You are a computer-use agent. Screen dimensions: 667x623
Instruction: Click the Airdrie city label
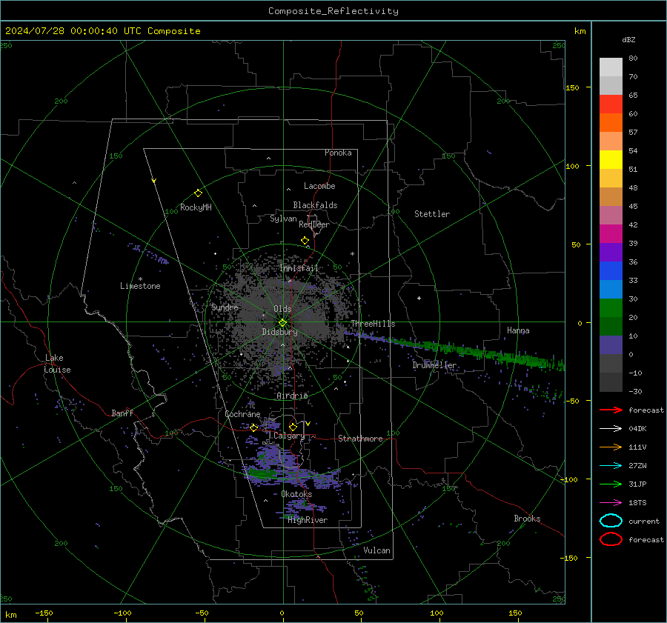[x=292, y=396]
